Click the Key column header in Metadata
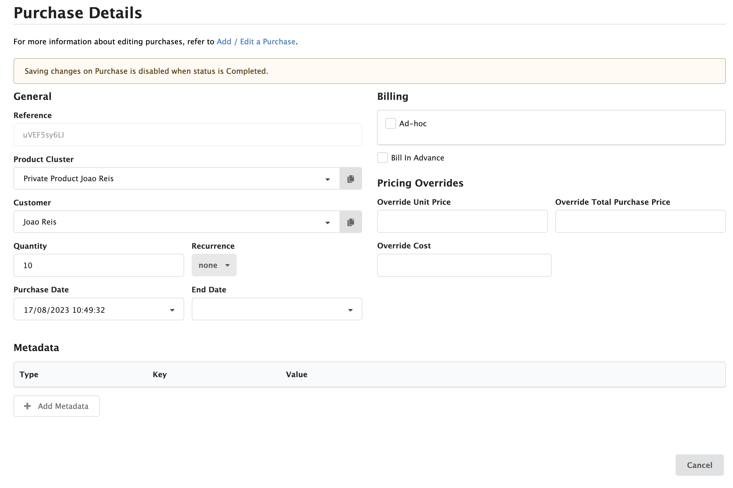 pos(160,374)
